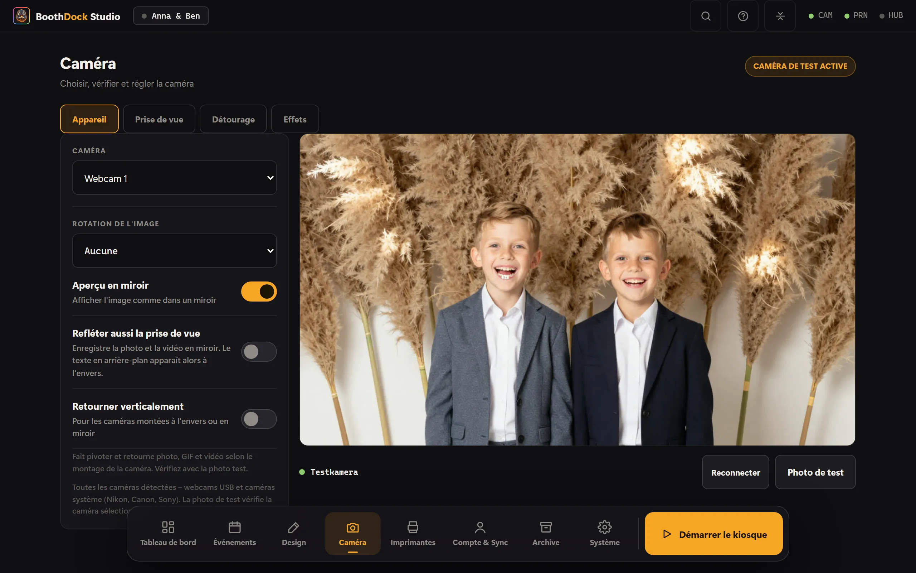Switch to the Effets tab
This screenshot has height=573, width=916.
point(295,119)
